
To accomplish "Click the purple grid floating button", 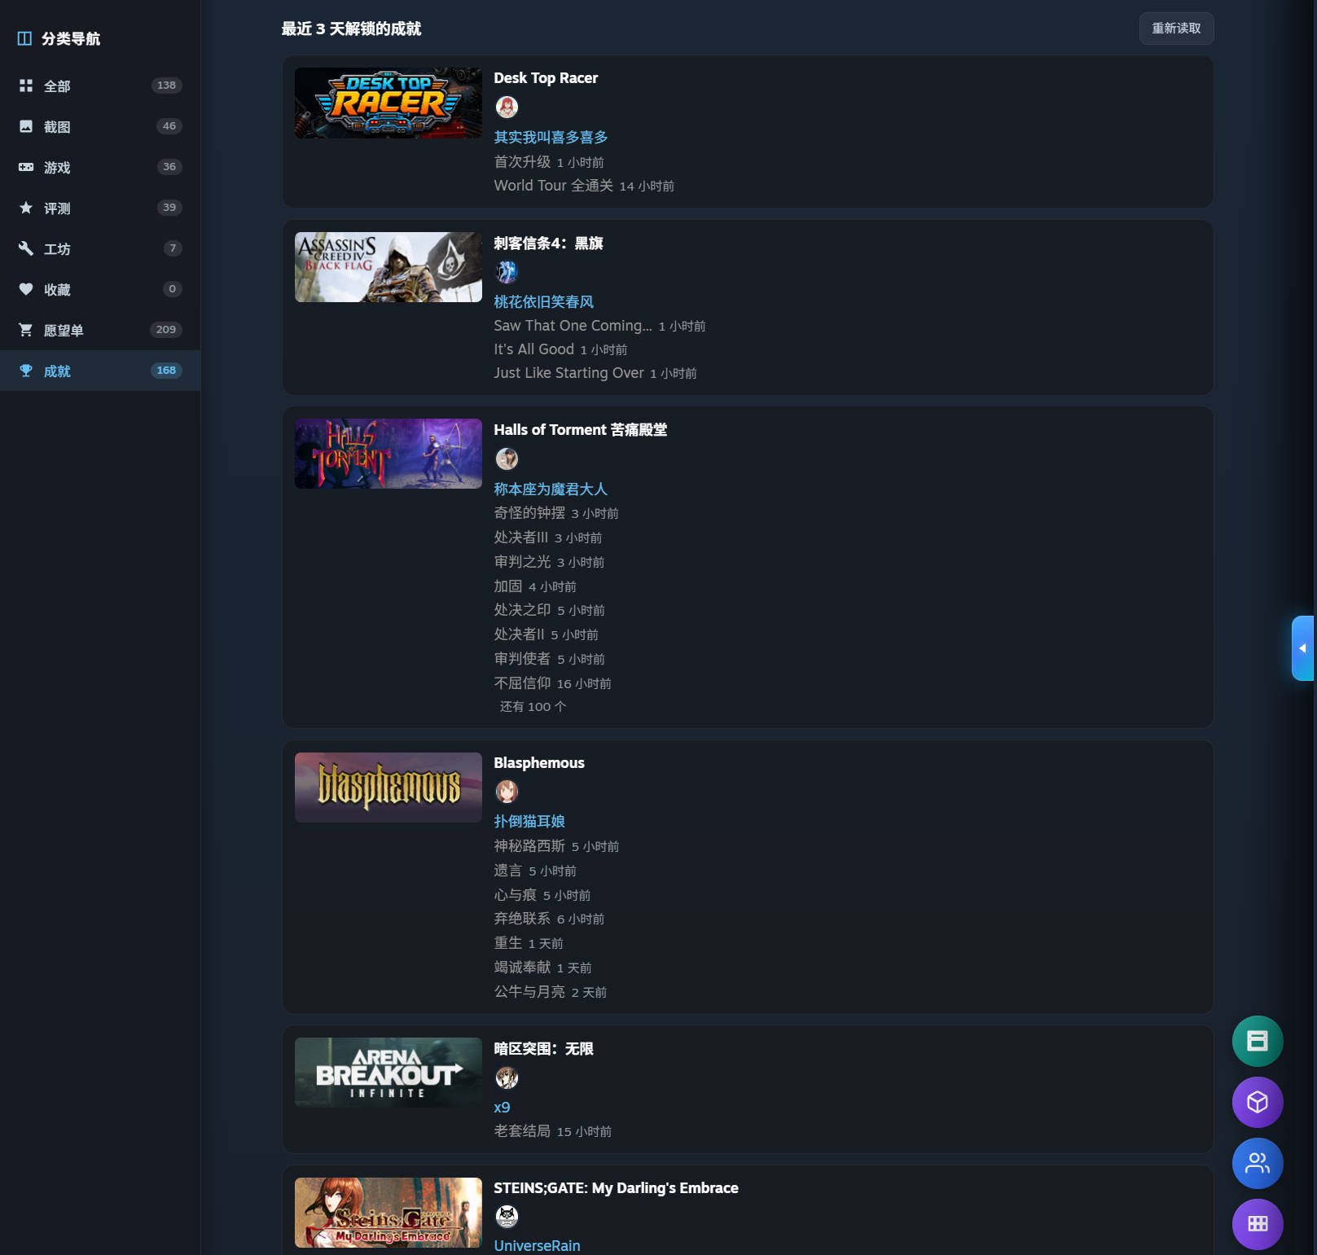I will click(1258, 1224).
